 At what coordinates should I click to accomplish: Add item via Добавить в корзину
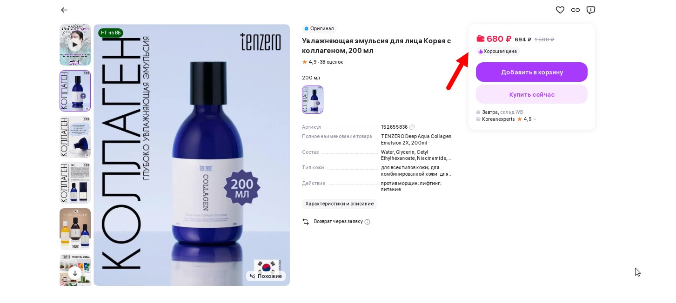(x=532, y=72)
